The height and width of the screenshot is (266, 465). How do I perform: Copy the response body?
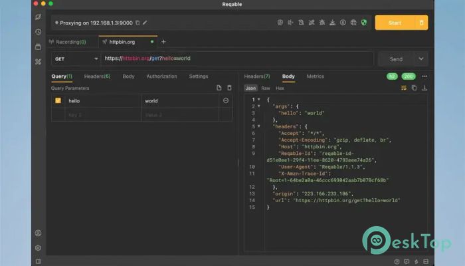tap(415, 88)
